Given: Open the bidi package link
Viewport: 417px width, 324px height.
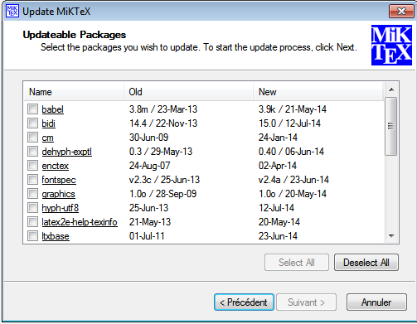Looking at the screenshot, I should 48,123.
